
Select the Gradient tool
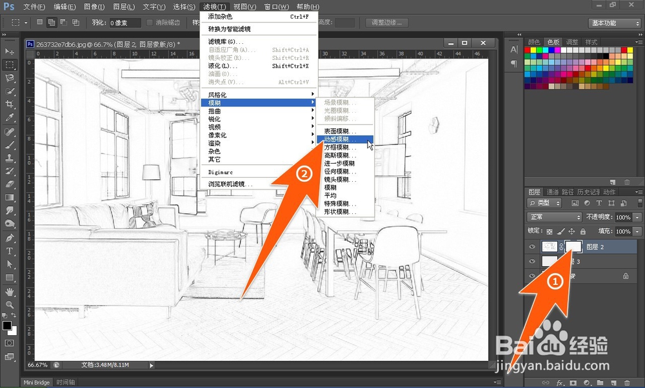point(10,197)
